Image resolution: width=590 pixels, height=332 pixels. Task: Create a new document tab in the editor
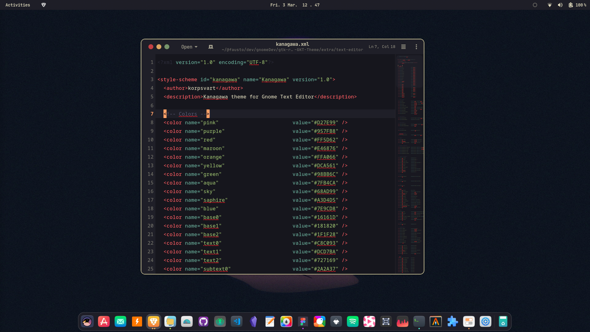[211, 47]
